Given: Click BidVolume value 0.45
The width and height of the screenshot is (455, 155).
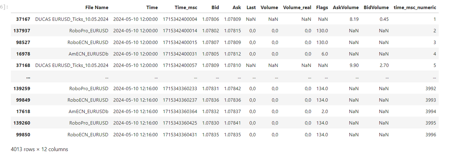Looking at the screenshot, I should 384,19.
